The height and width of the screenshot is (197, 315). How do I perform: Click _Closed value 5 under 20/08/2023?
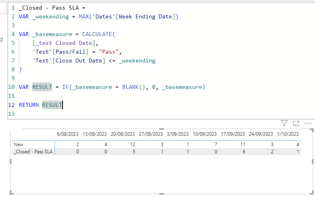[x=134, y=152]
